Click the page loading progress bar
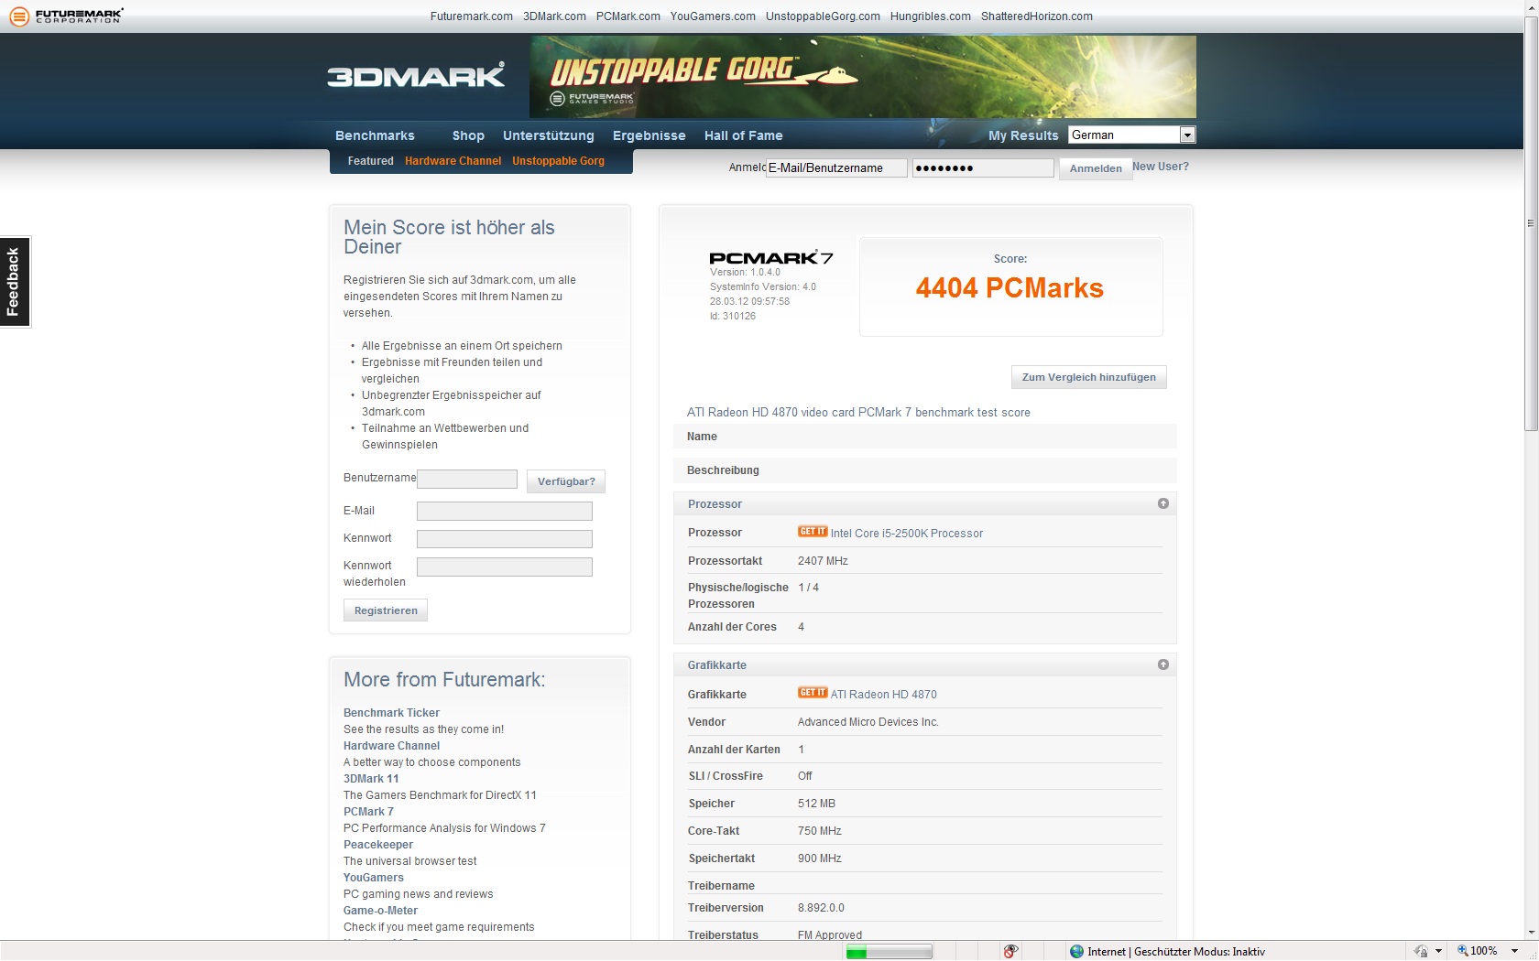Image resolution: width=1539 pixels, height=961 pixels. [889, 952]
